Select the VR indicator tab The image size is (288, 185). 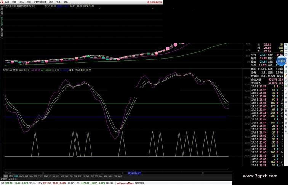click(54, 176)
